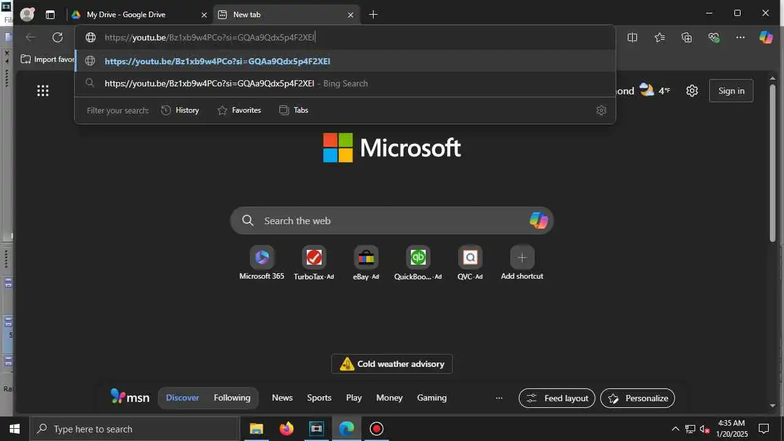Open the Sports feed category
The image size is (784, 441).
(x=319, y=398)
